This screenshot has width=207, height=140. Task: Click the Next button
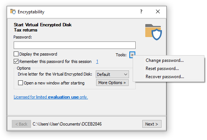pos(152,124)
